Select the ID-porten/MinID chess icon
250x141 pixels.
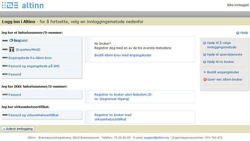(11, 50)
